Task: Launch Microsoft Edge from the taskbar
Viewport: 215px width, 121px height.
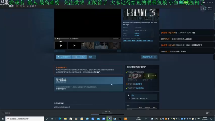Action: (60, 119)
